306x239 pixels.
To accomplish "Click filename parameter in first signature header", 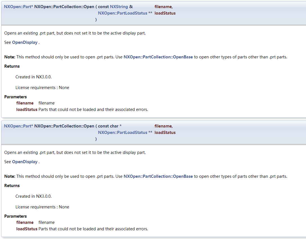I will (163, 7).
